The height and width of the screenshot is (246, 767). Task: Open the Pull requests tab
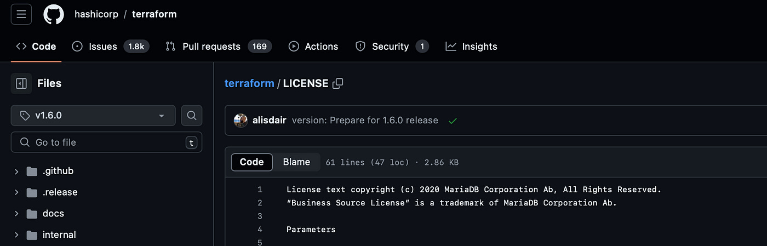coord(219,47)
